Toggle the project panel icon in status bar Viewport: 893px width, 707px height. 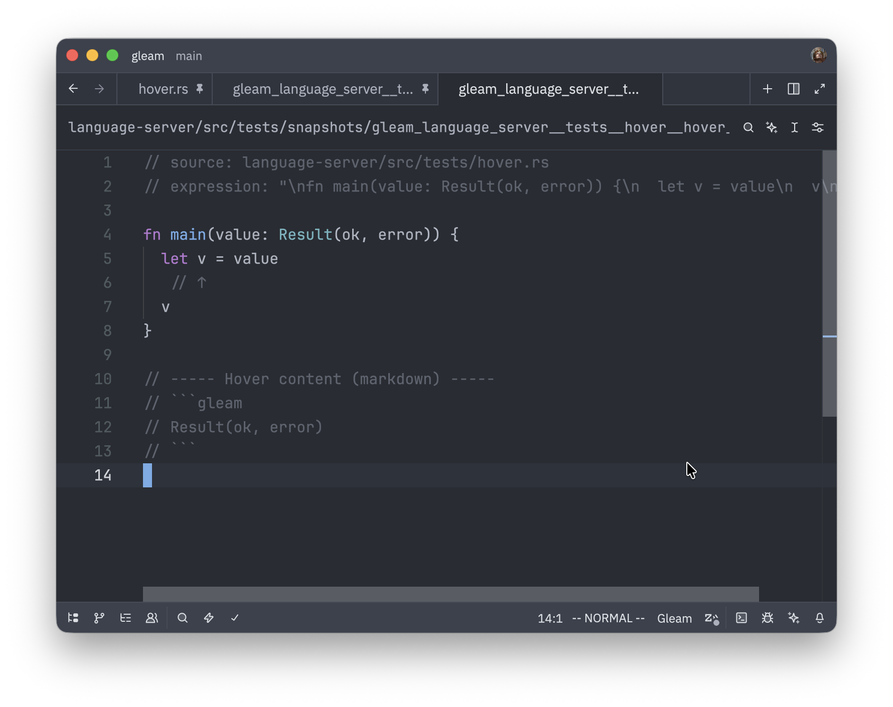(x=73, y=618)
